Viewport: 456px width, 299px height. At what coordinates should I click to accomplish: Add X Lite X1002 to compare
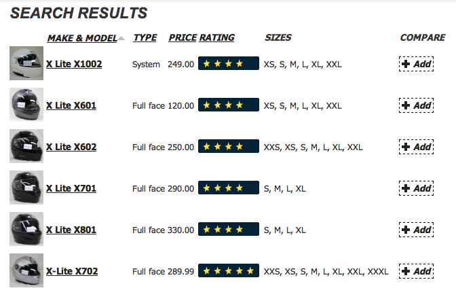416,64
